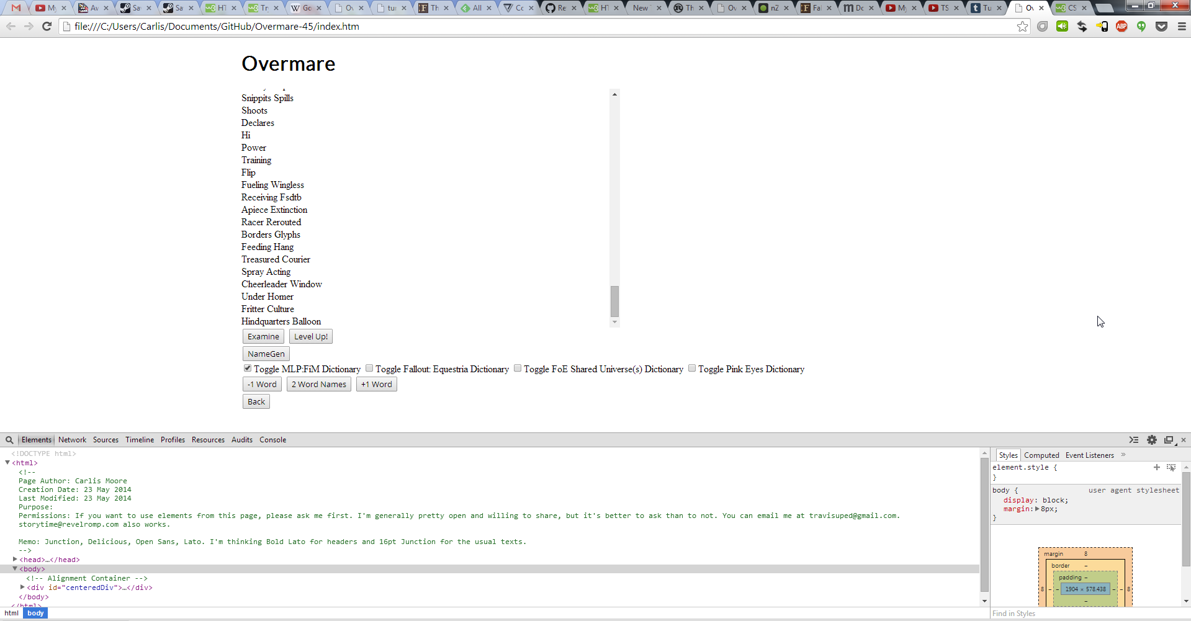Collapse the body element in DOM tree
The image size is (1191, 621).
click(15, 569)
